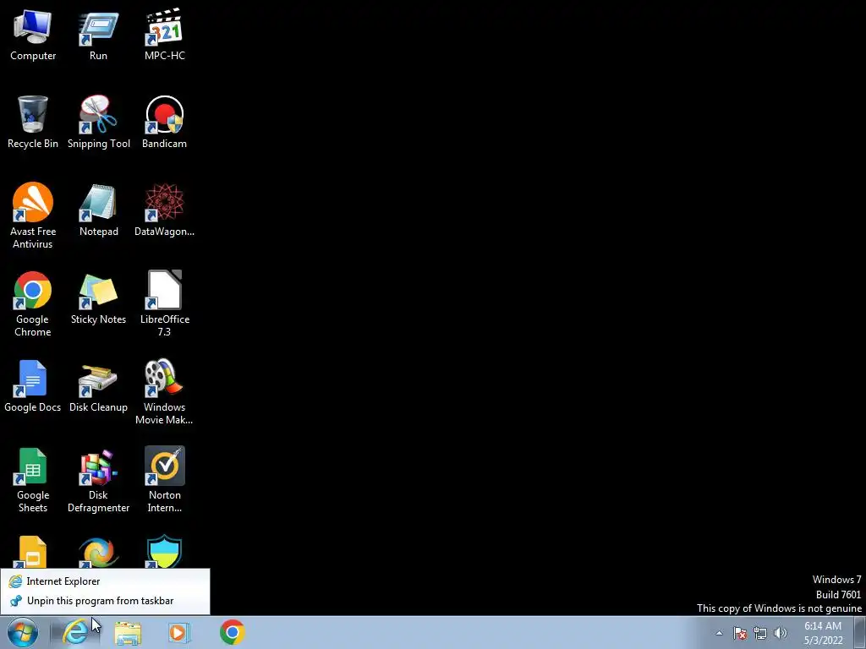Open Internet Explorer from jump list
This screenshot has height=649, width=866.
tap(105, 581)
